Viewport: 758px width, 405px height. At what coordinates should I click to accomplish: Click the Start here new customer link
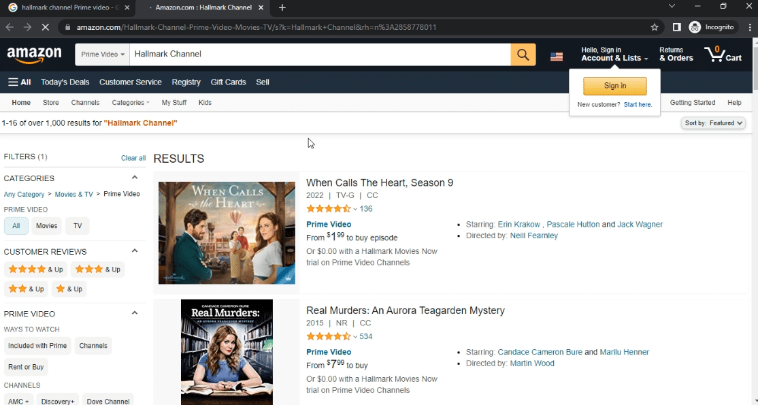click(638, 105)
